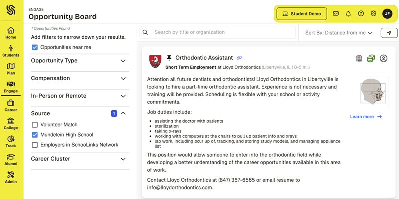The image size is (399, 199).
Task: Expand the Opportunity Type filter
Action: pos(79,61)
